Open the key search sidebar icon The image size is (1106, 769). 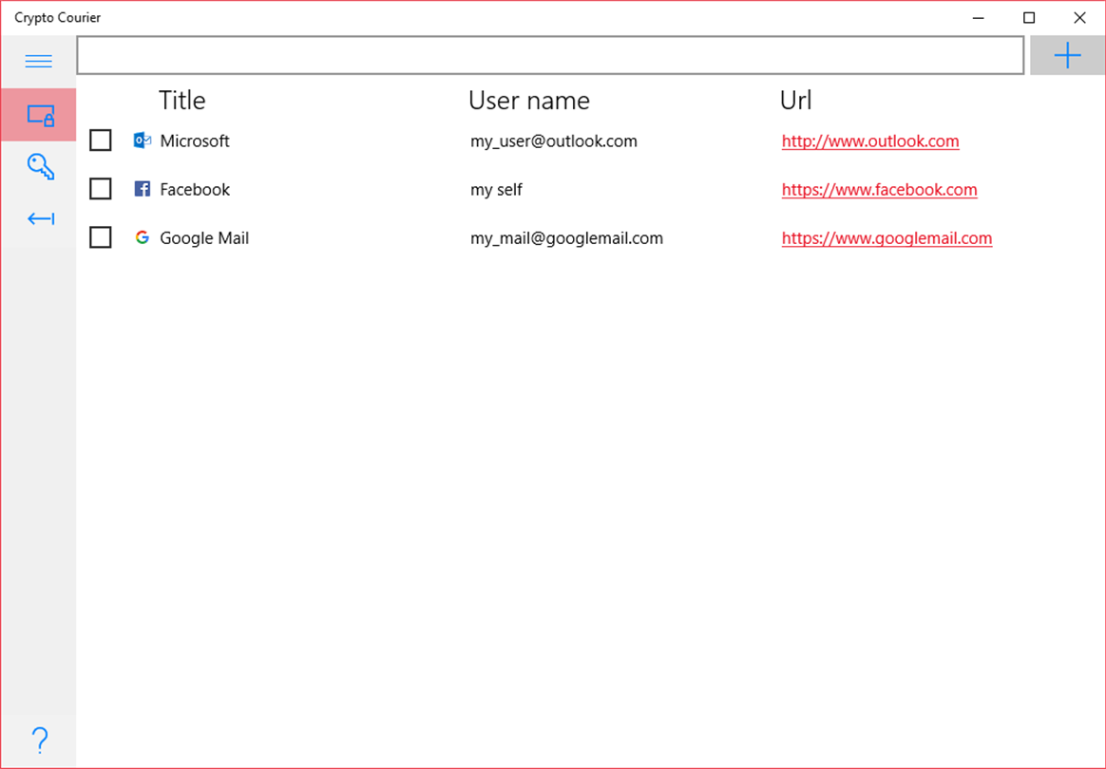pos(40,167)
